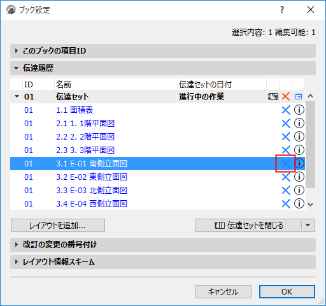Collapse the 01 伝達セット tree group

pos(17,96)
